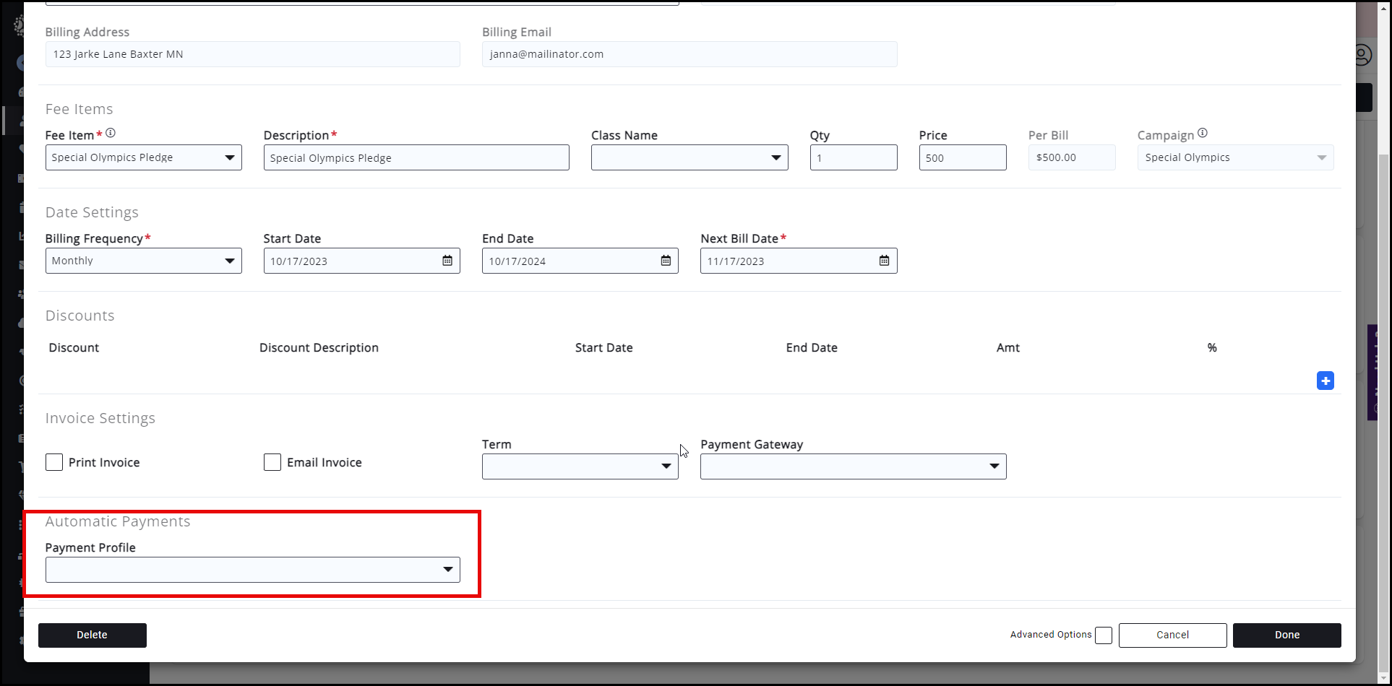Click the Campaign info icon

coord(1203,134)
